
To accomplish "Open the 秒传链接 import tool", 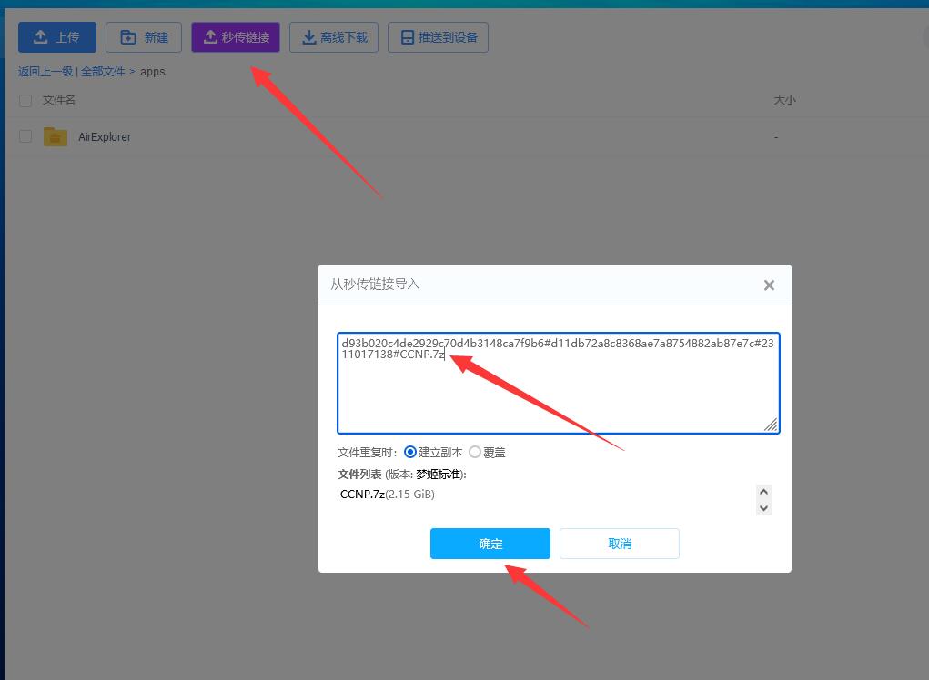I will (236, 37).
